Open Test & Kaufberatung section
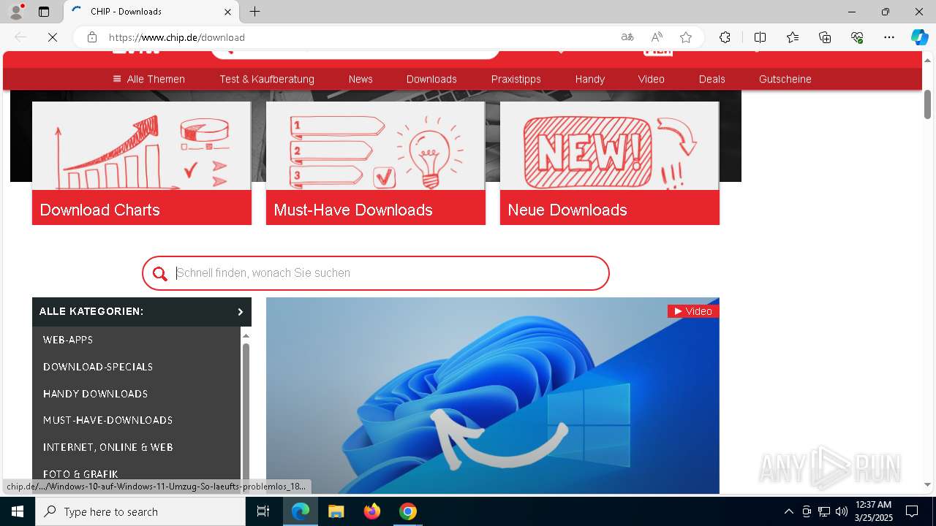936x526 pixels. [x=267, y=79]
